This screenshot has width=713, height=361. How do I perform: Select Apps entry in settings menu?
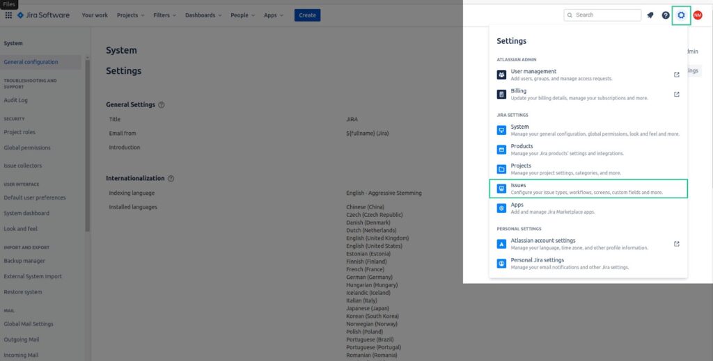pyautogui.click(x=588, y=208)
